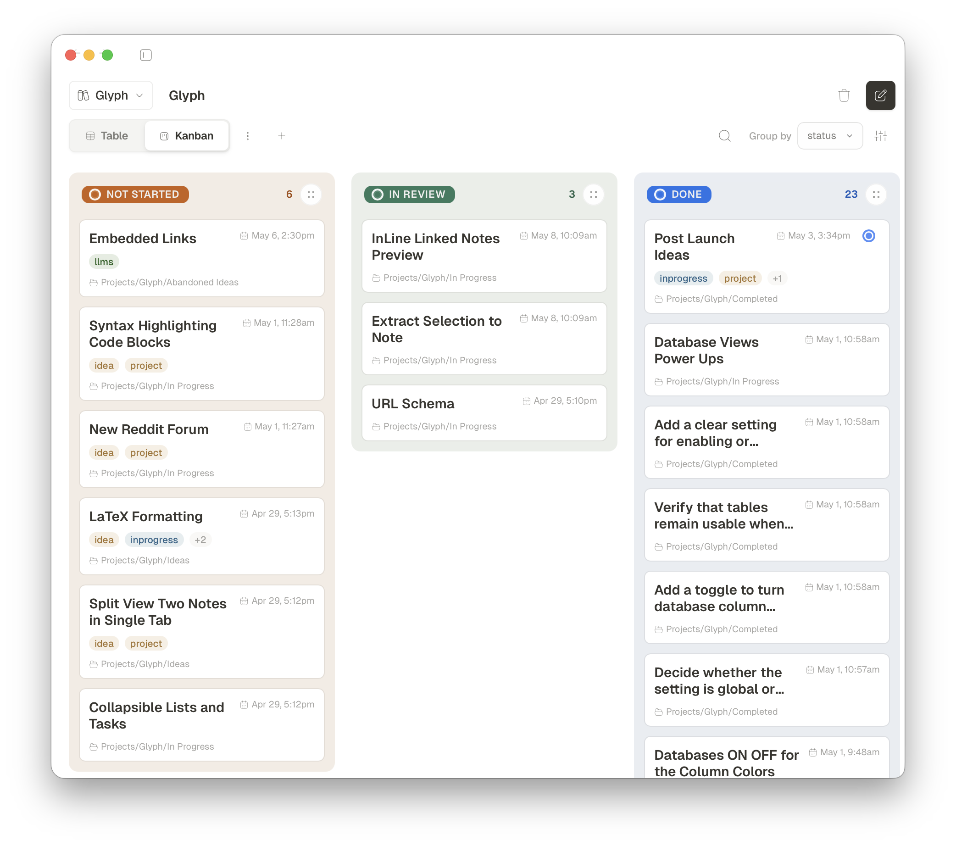This screenshot has width=956, height=846.
Task: Open view options three-dot menu
Action: point(247,136)
